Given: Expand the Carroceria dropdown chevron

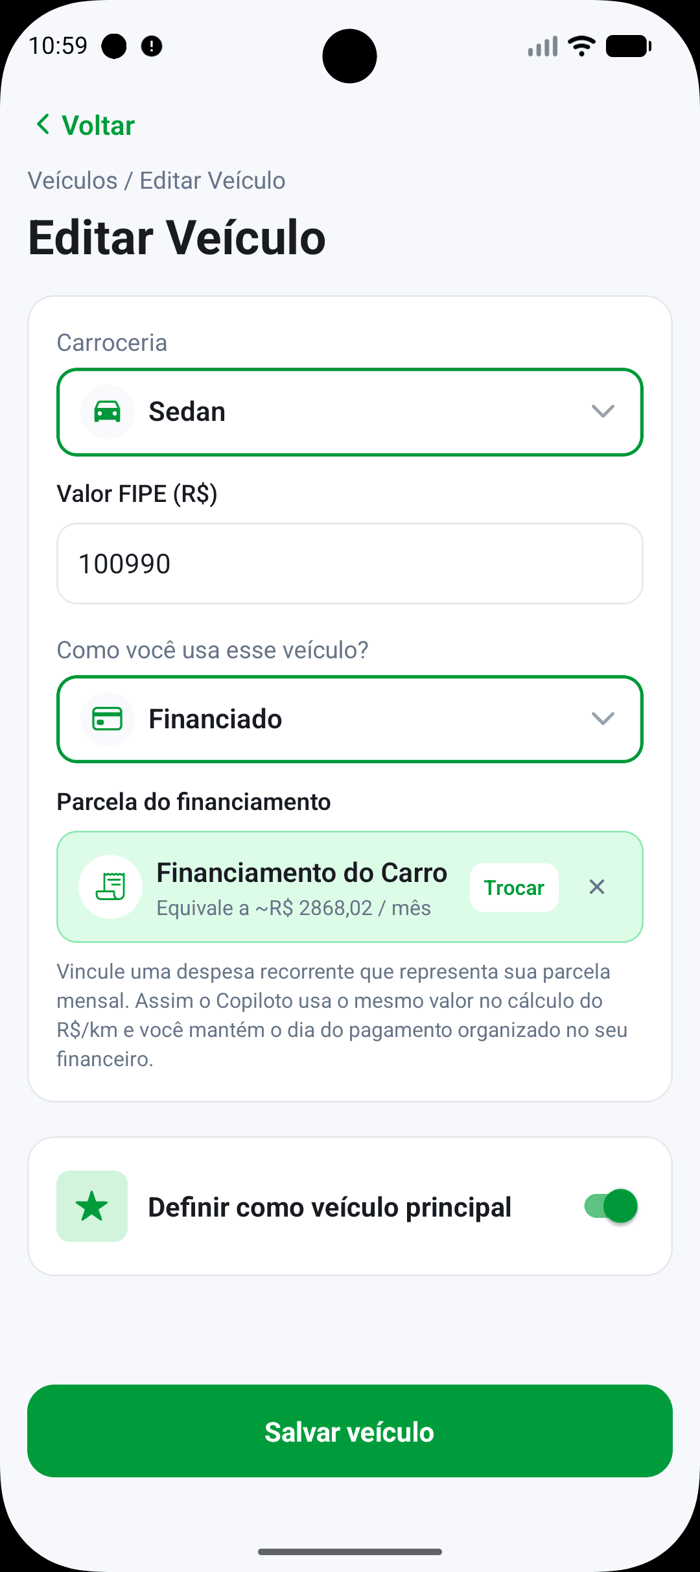Looking at the screenshot, I should point(603,412).
